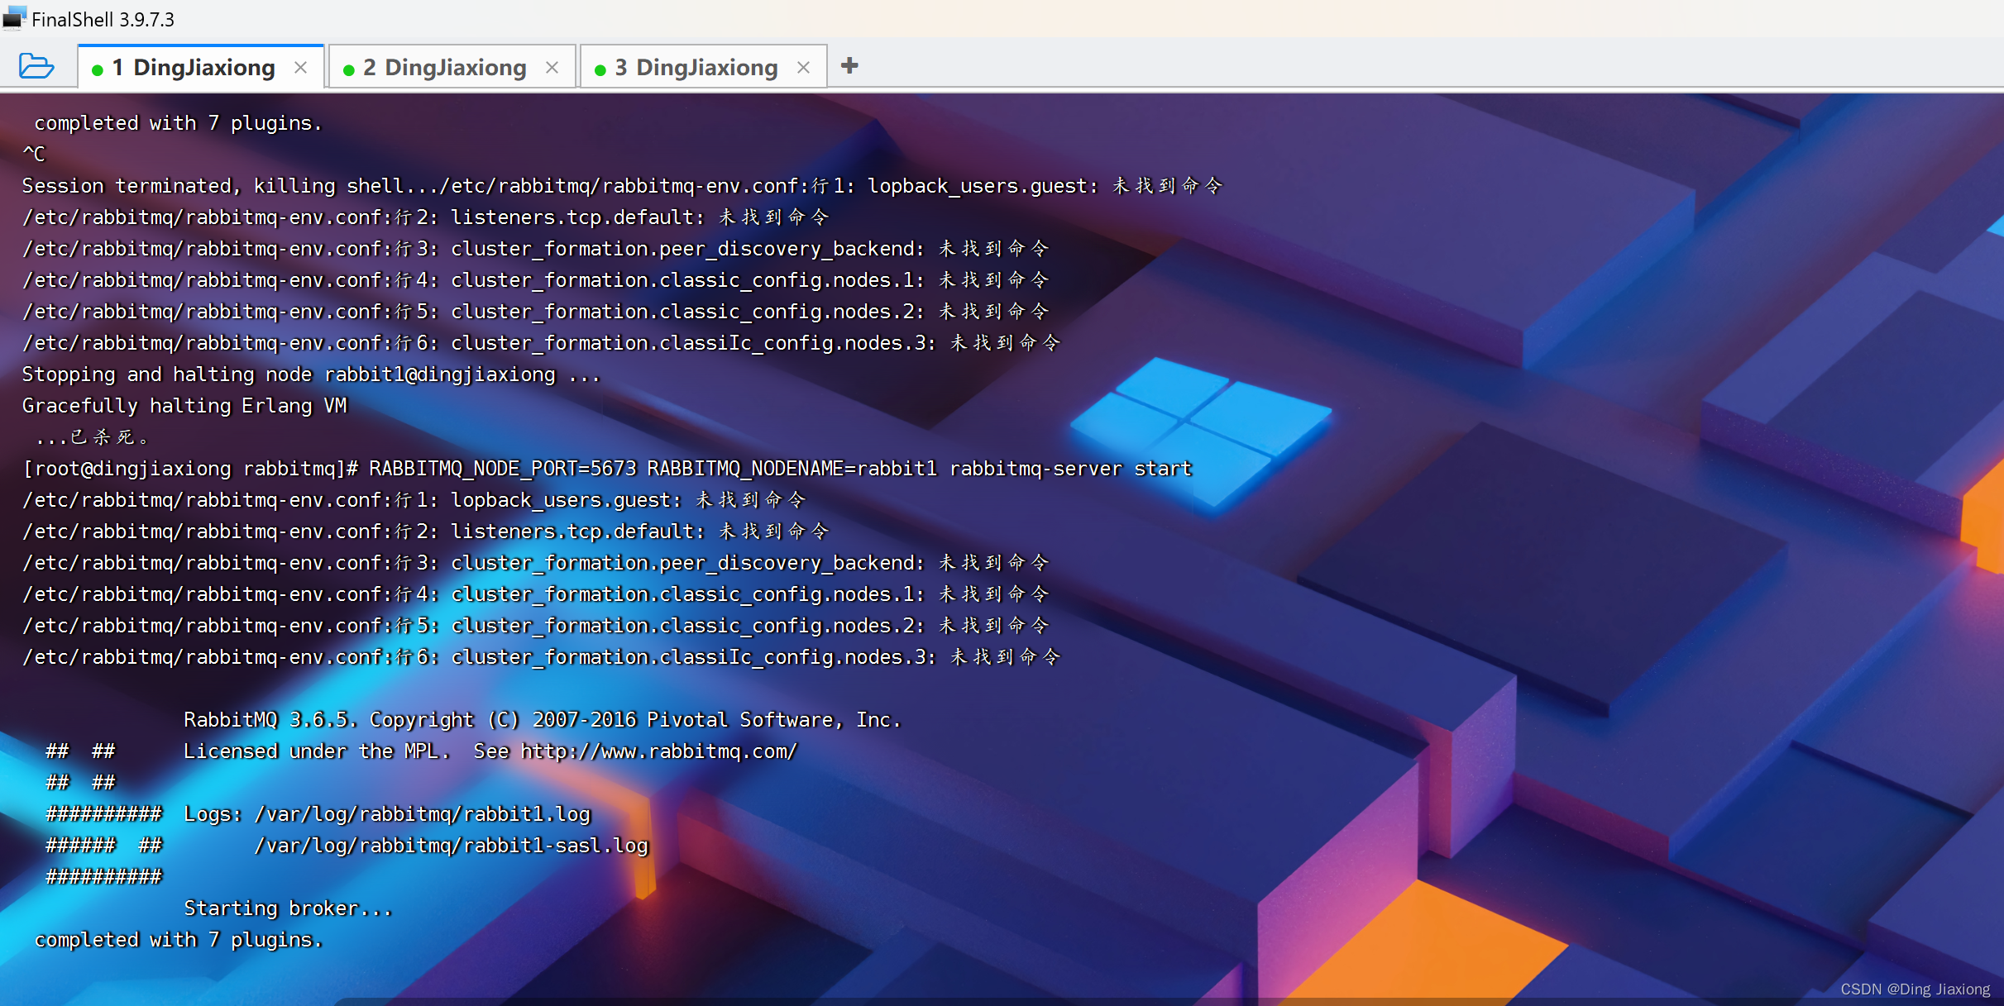Close the 3 DingJiaxiong tab

804,68
